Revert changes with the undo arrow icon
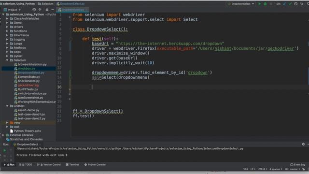Viewport: 309px width, 174px height. 302,4
